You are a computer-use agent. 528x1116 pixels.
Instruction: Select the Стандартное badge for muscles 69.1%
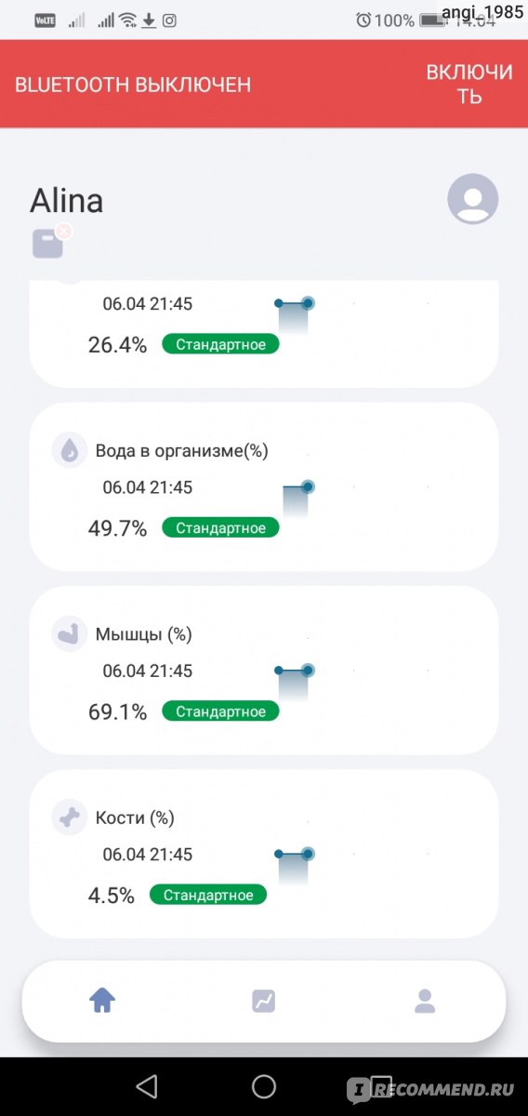tap(220, 711)
